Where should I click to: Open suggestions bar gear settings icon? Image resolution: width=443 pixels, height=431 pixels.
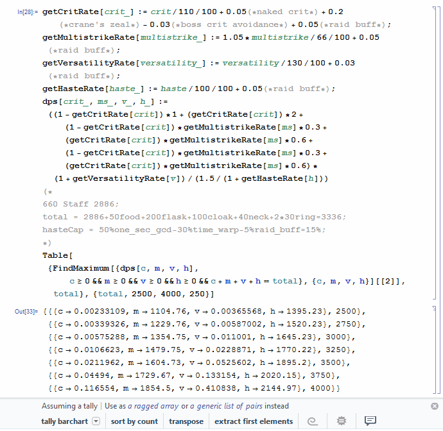(x=342, y=421)
